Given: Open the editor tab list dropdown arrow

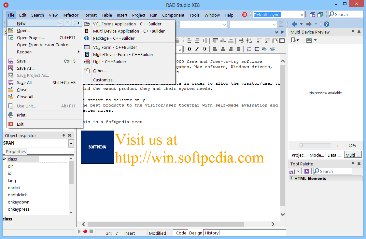Looking at the screenshot, I should tap(276, 32).
